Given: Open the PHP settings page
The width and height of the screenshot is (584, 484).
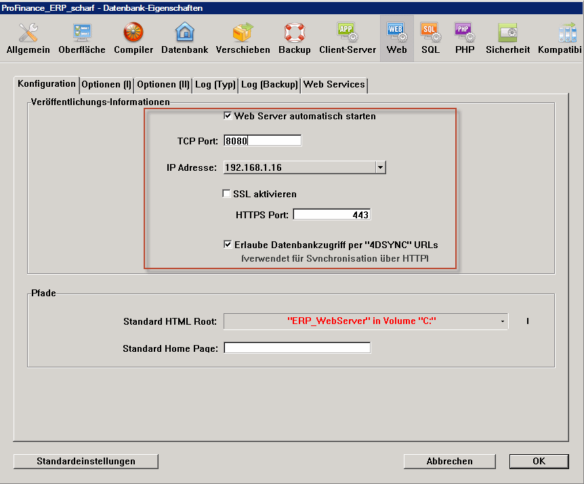Looking at the screenshot, I should tap(465, 38).
